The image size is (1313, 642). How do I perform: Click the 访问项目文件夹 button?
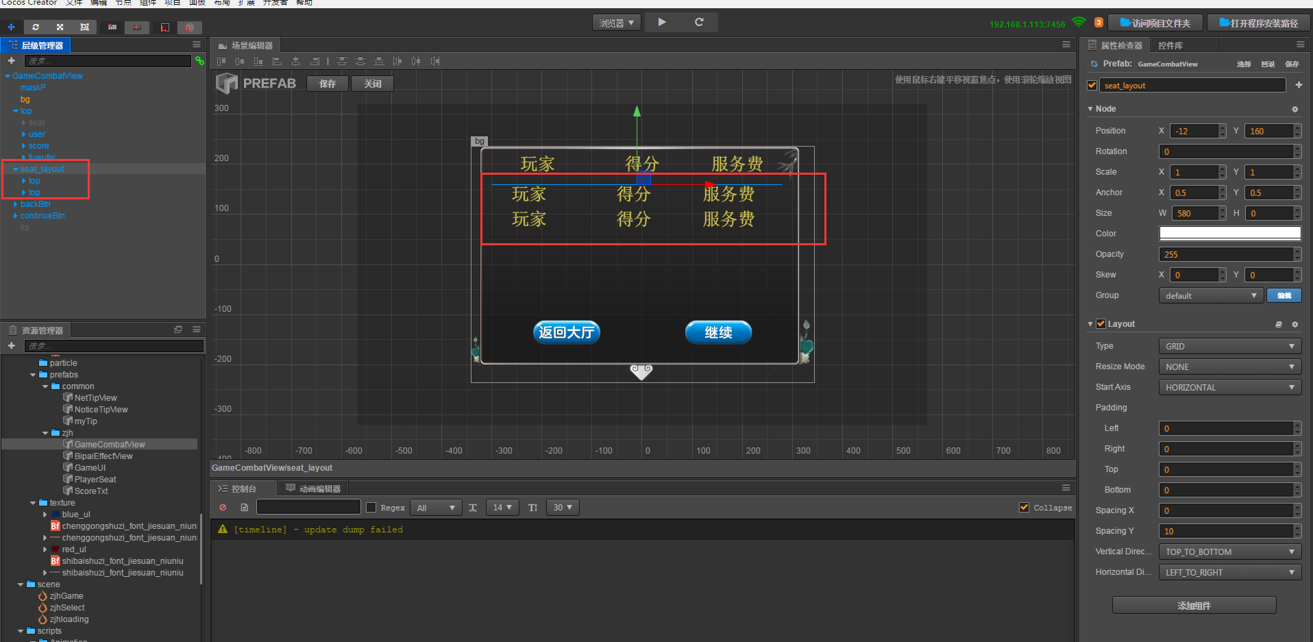click(x=1155, y=23)
